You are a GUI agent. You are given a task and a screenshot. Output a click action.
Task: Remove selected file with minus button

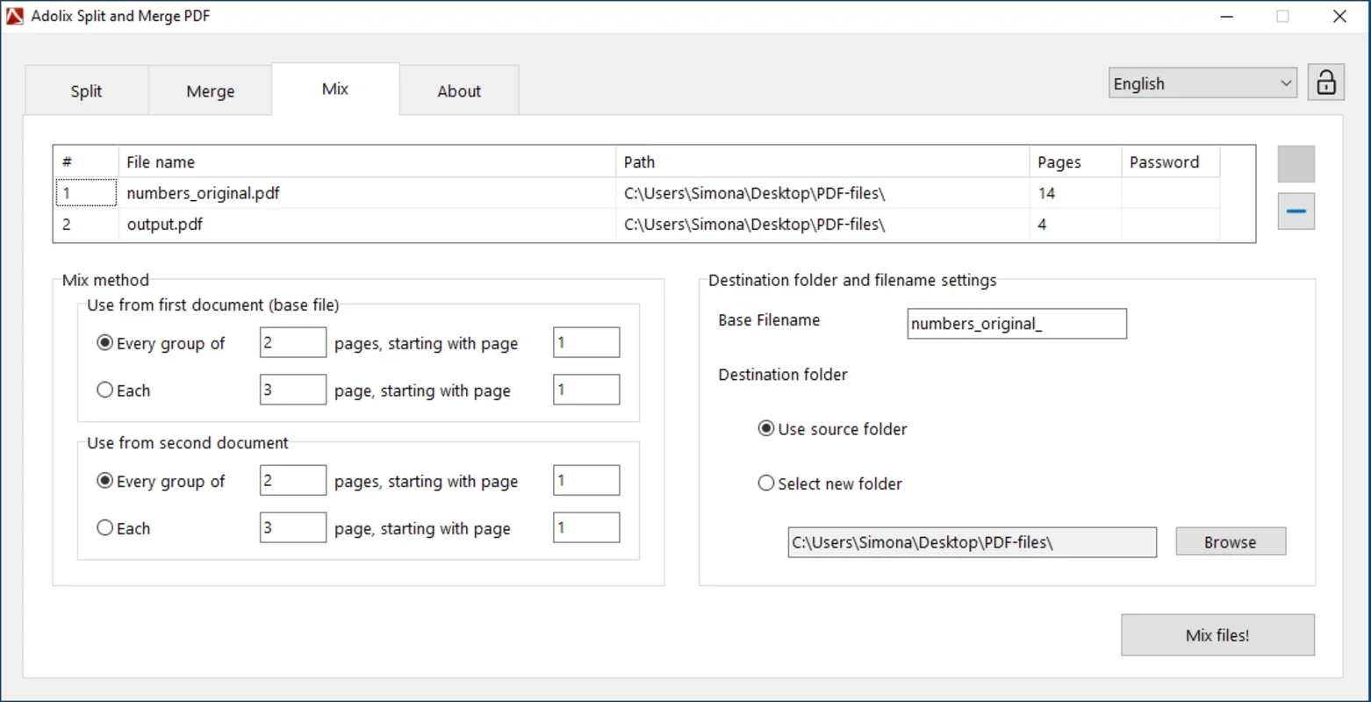pyautogui.click(x=1296, y=211)
